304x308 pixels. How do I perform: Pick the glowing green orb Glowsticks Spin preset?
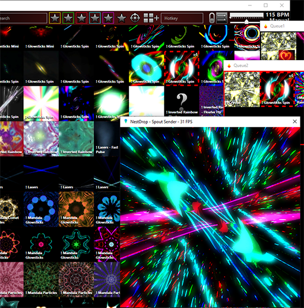coord(111,103)
